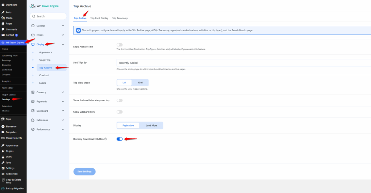Click the settings Search input field
Image resolution: width=371 pixels, height=193 pixels.
coord(49,16)
